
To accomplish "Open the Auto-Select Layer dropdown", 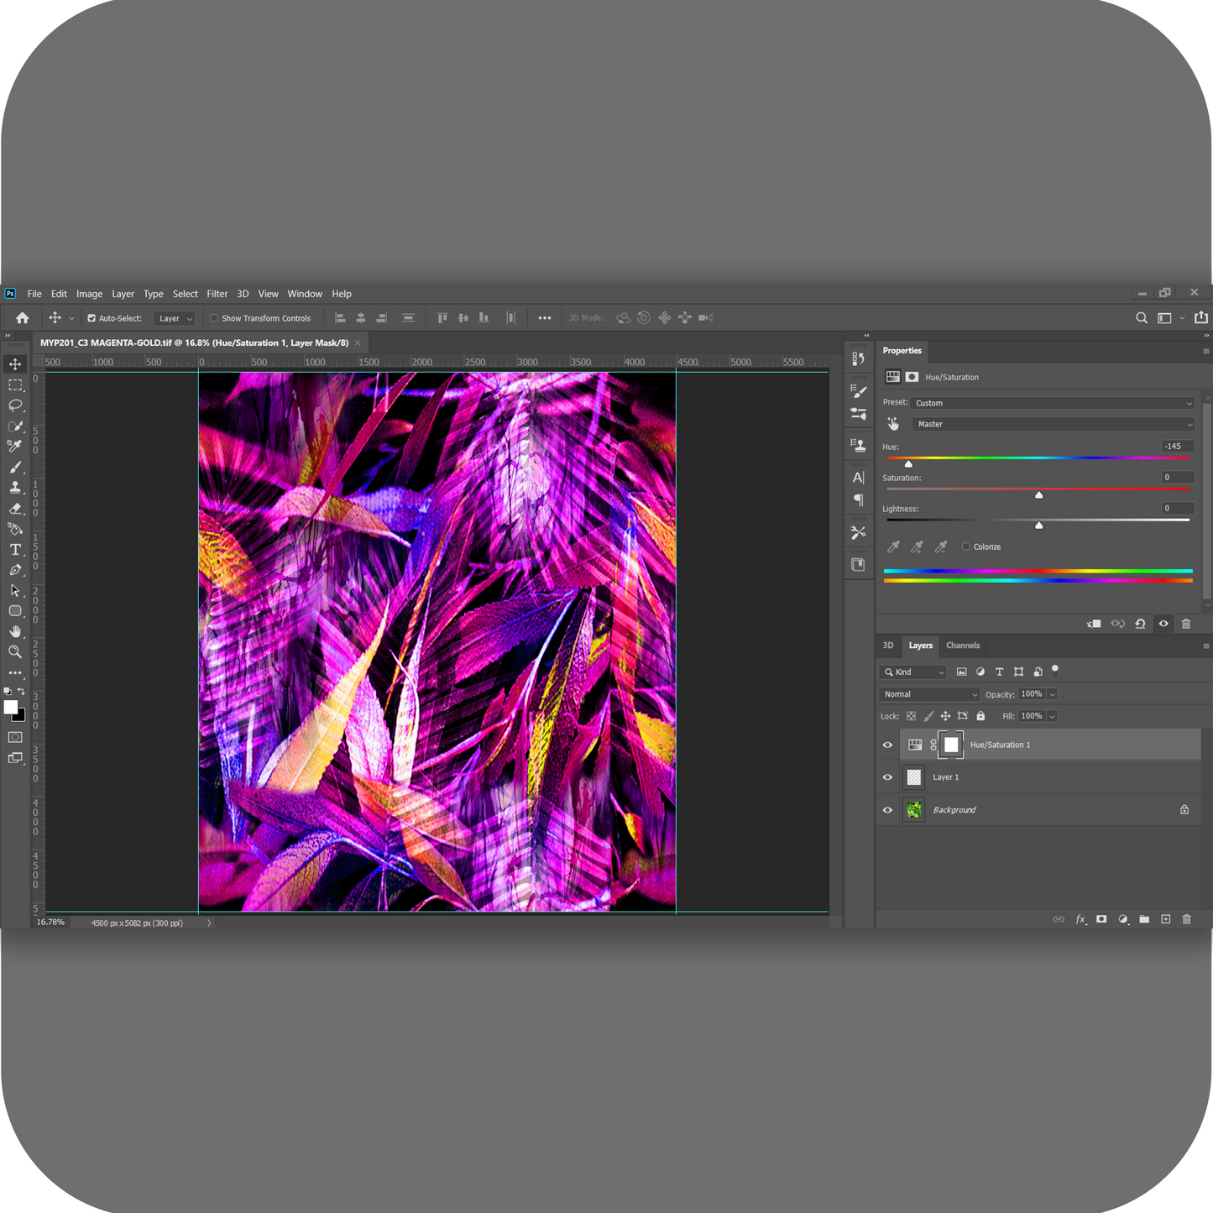I will coord(175,318).
